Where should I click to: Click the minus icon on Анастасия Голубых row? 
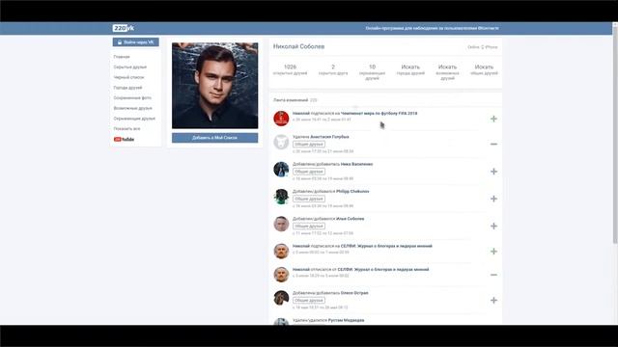[x=493, y=145]
